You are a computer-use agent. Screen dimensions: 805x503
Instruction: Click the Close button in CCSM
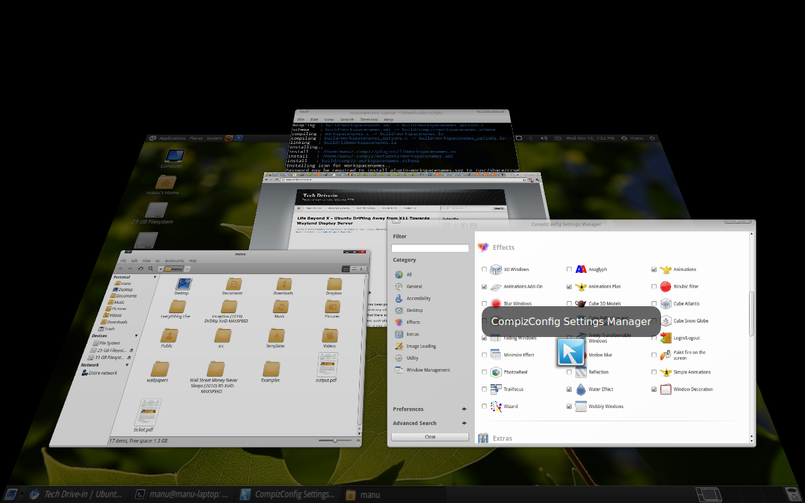coord(430,436)
